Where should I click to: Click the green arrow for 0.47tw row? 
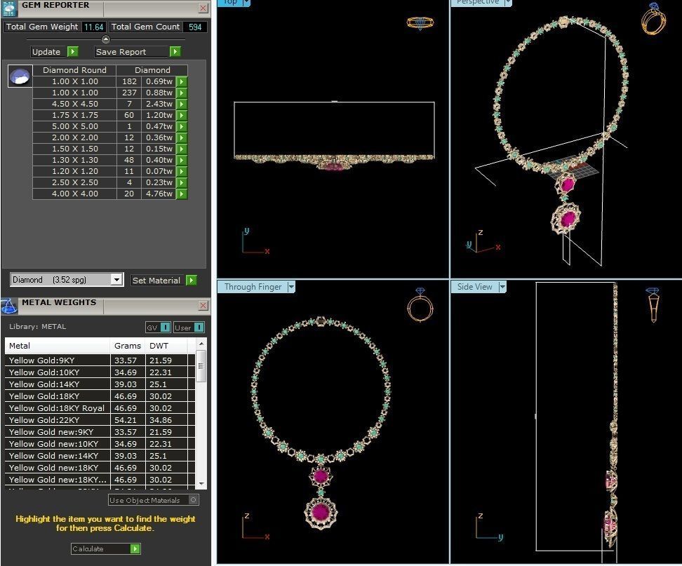pos(182,126)
